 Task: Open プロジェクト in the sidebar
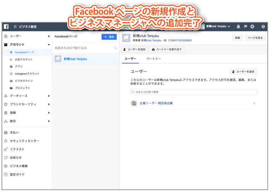[x=22, y=88]
